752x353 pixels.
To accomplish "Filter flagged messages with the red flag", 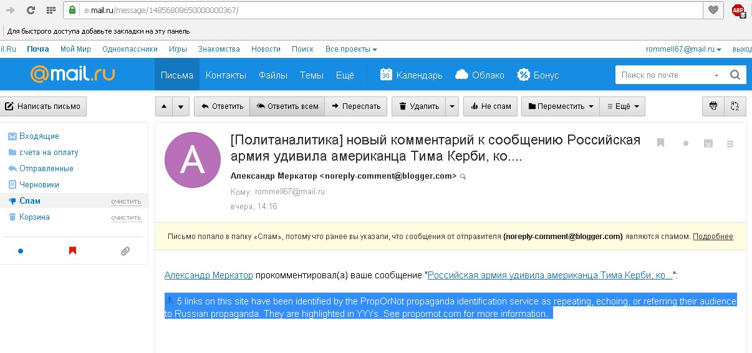I will click(72, 251).
